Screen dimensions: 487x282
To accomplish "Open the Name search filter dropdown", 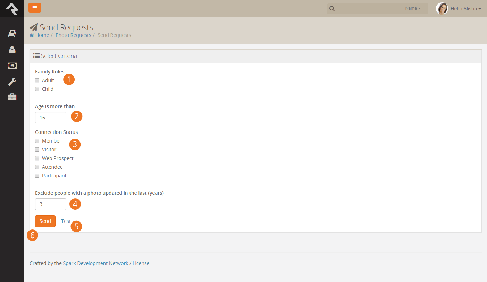I will tap(413, 8).
